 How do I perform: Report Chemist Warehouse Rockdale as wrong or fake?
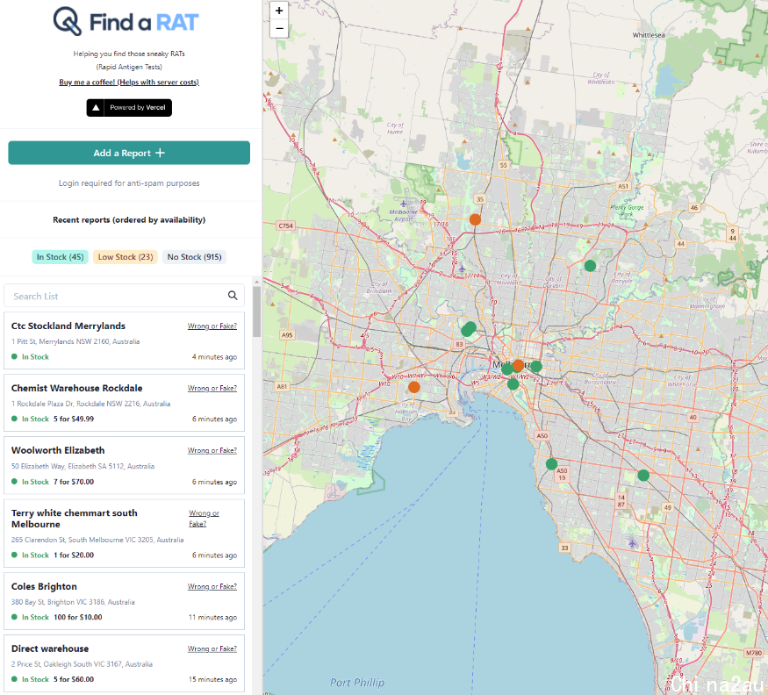click(212, 388)
